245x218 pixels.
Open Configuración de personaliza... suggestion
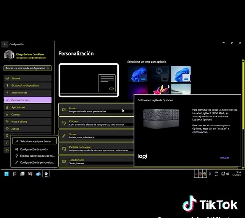tap(34, 162)
